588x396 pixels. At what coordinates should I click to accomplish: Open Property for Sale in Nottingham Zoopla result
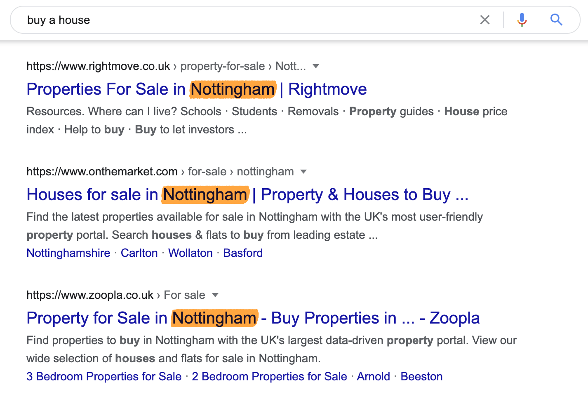(x=253, y=318)
